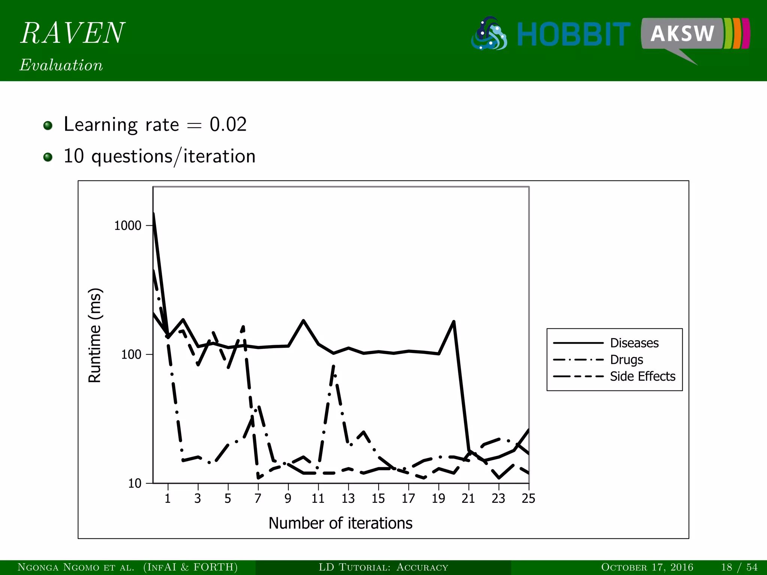Click the 'Learning rate = 0.02' bullet text
This screenshot has height=575, width=767.
[x=155, y=124]
